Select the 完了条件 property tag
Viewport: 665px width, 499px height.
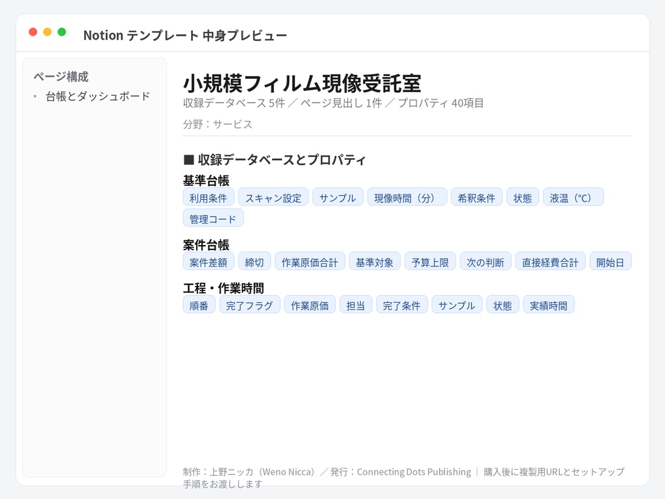(x=401, y=305)
